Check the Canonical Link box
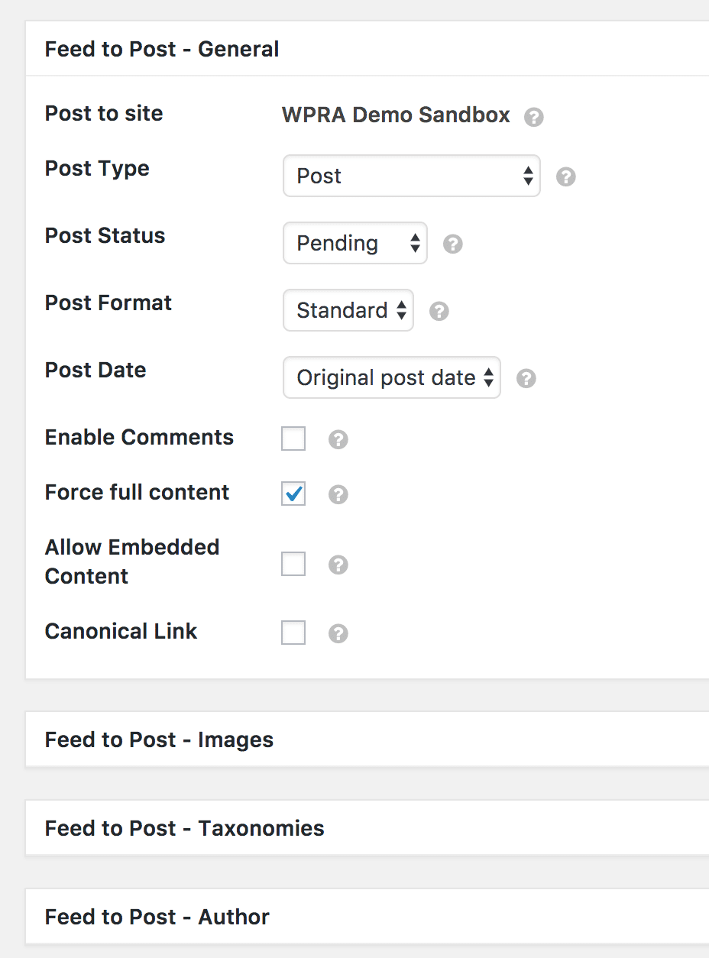This screenshot has height=958, width=709. pos(293,632)
